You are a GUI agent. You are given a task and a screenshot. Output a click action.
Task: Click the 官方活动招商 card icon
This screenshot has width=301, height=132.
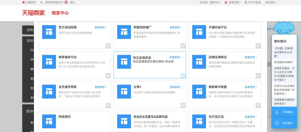point(49,32)
